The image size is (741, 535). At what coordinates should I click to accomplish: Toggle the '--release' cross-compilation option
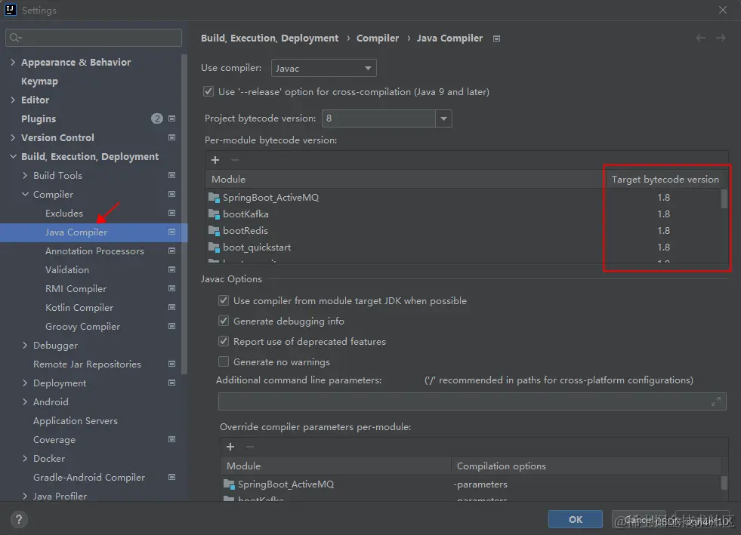(208, 91)
